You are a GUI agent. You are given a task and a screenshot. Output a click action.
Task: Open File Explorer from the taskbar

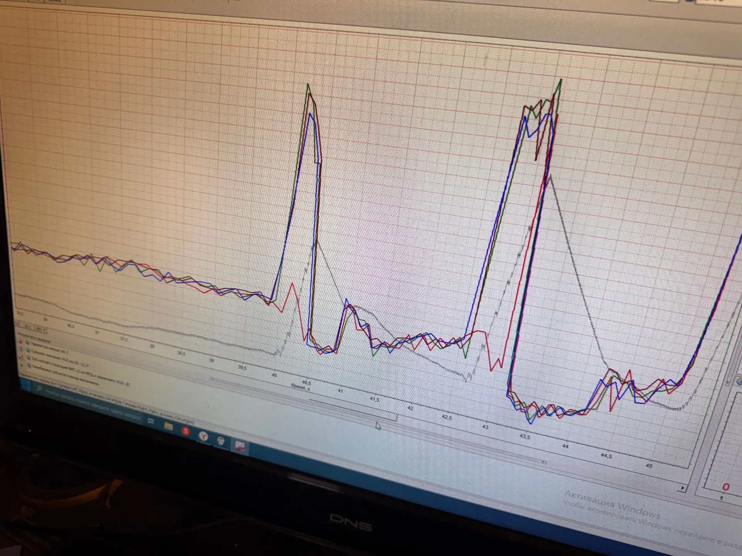coord(168,426)
